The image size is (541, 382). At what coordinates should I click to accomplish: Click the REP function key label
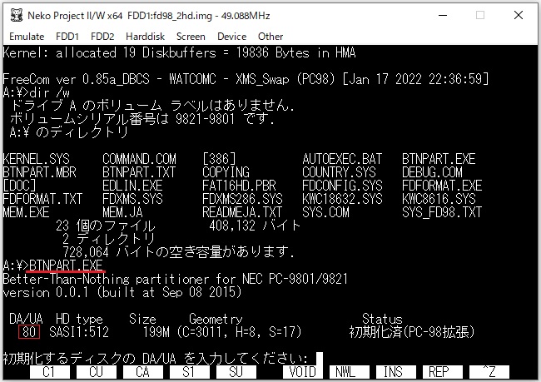click(442, 372)
